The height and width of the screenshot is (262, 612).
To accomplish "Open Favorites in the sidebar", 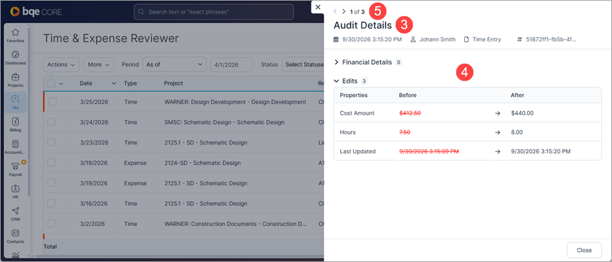I will (x=15, y=35).
